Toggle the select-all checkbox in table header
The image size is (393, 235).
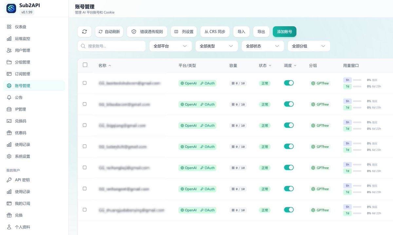click(x=85, y=65)
